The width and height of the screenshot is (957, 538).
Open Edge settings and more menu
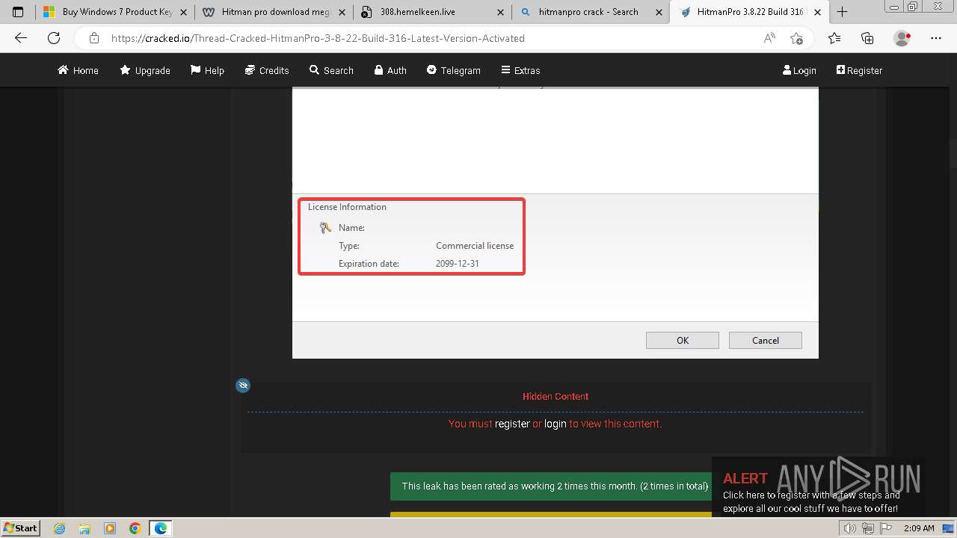(x=936, y=38)
